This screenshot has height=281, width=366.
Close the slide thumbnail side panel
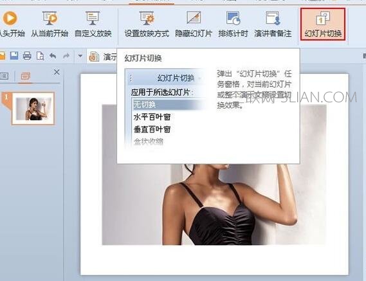tap(57, 73)
